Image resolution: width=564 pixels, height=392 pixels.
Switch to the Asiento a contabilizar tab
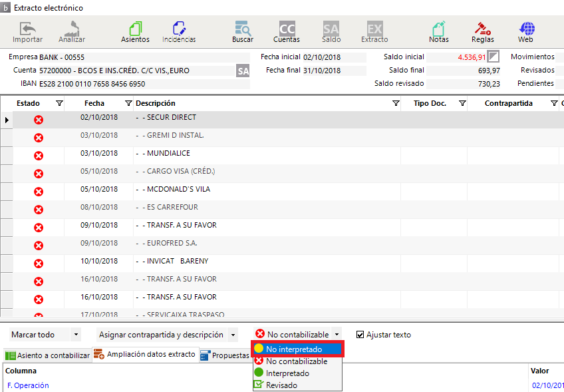[x=47, y=355]
